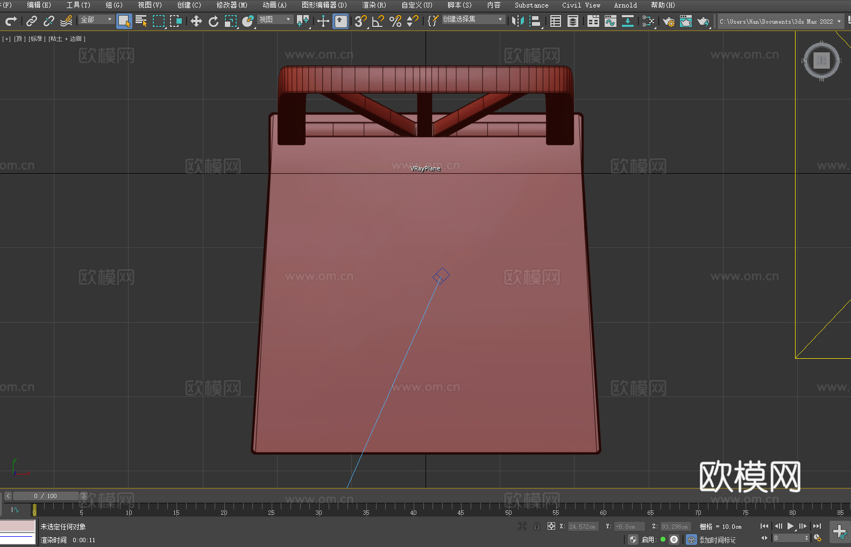The image size is (851, 547).
Task: Open Edit Named Selection Sets
Action: pos(433,21)
